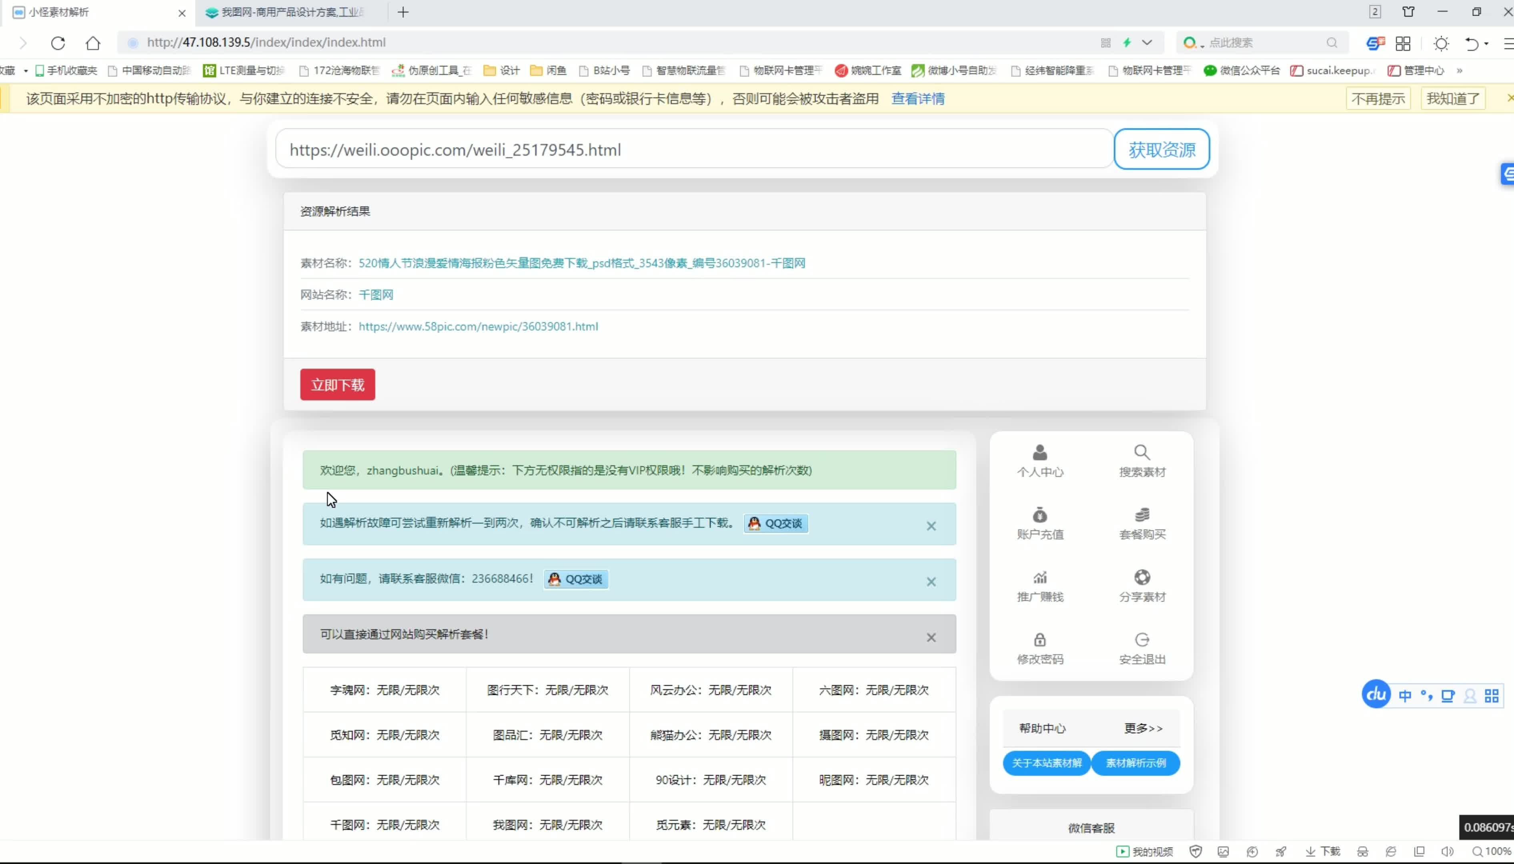Expand the address bar dropdown chevron
1514x864 pixels.
coord(1147,43)
